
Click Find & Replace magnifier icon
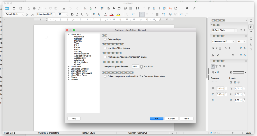click(x=85, y=8)
